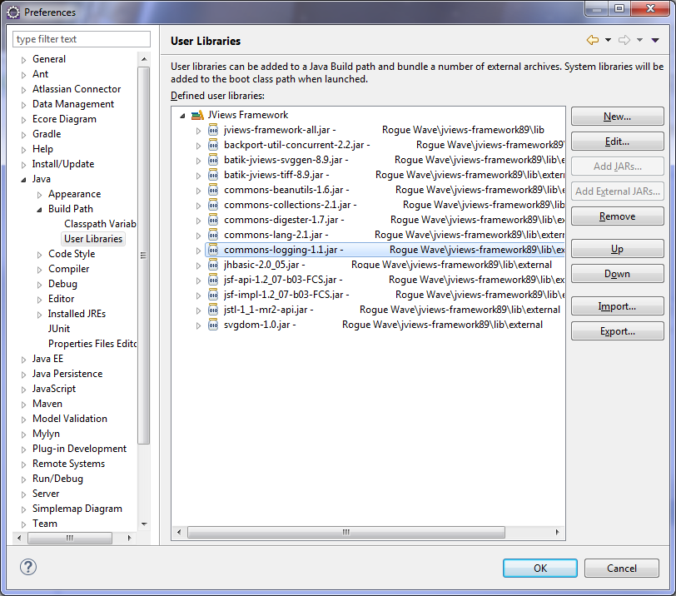Viewport: 676px width, 596px height.
Task: Select the Maven preferences category
Action: (x=47, y=404)
